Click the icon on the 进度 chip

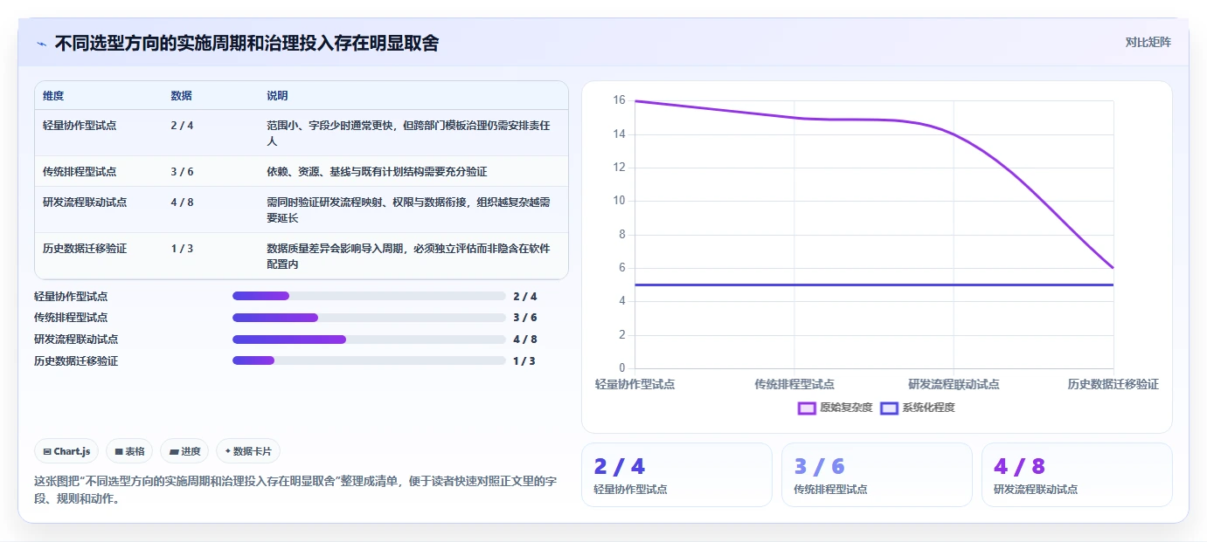click(x=173, y=451)
